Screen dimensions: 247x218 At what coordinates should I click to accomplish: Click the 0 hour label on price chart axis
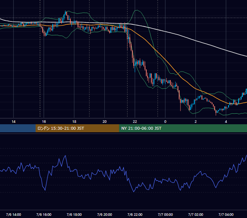pyautogui.click(x=165, y=122)
